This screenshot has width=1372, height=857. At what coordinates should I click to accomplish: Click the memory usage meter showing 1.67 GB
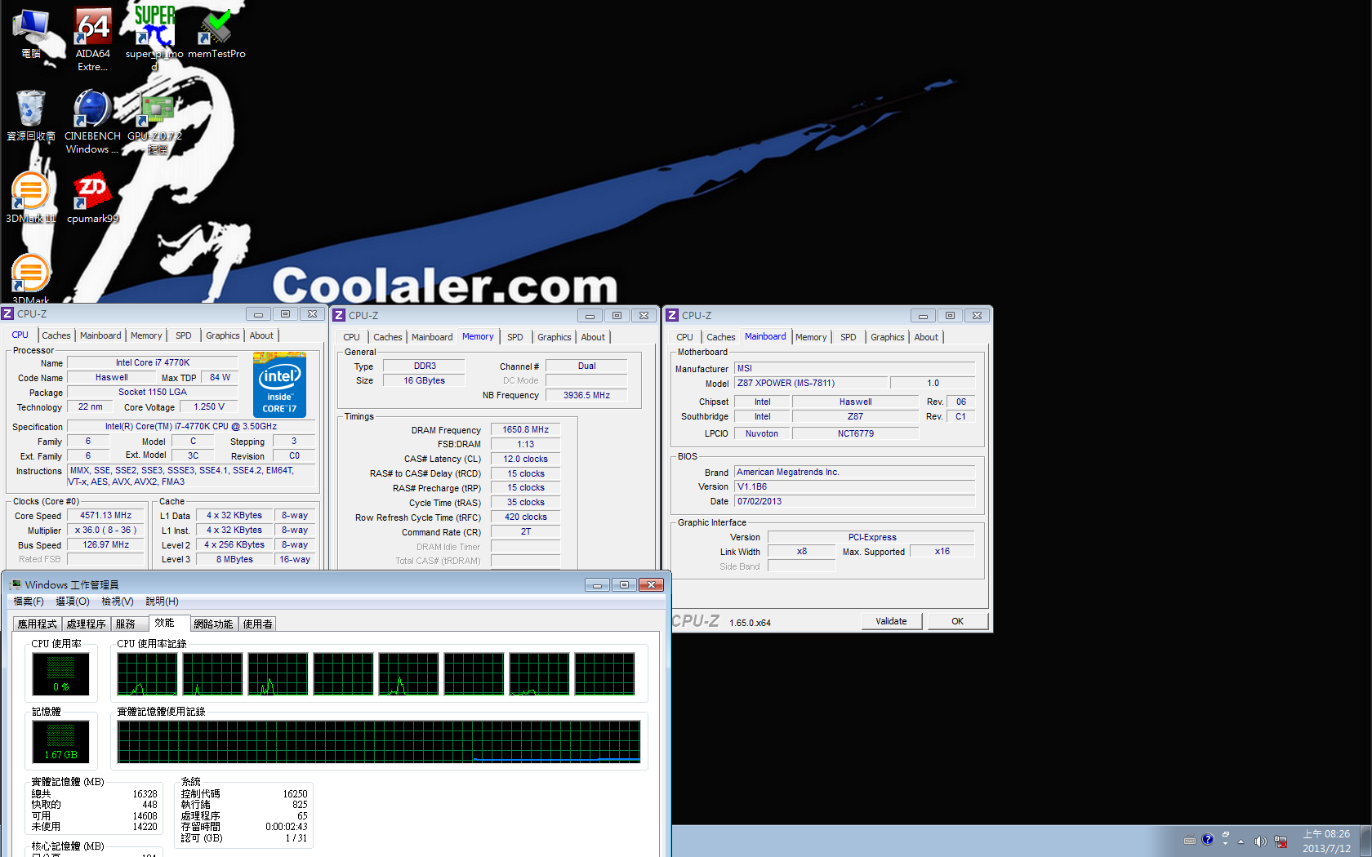click(x=61, y=741)
